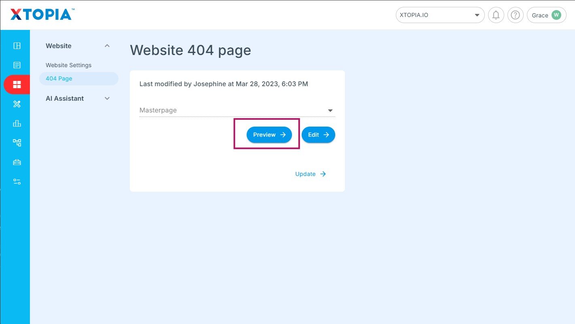This screenshot has width=575, height=324.
Task: Expand the AI Assistant section
Action: 107,98
